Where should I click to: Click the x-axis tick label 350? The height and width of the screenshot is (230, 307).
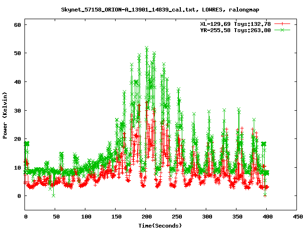coord(237,217)
